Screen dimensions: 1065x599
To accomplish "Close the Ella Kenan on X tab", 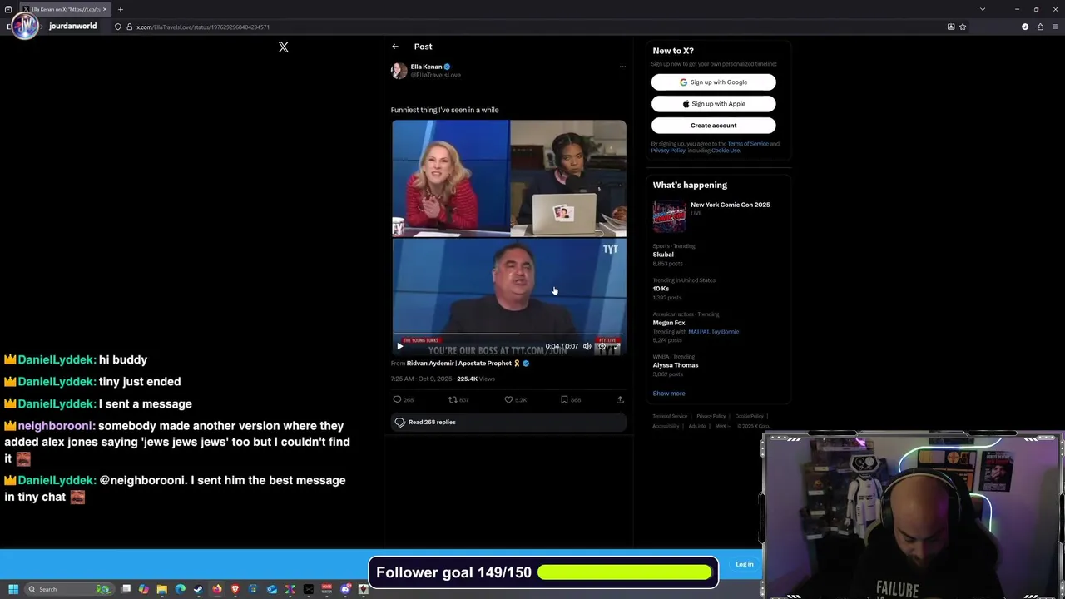I will (x=105, y=9).
